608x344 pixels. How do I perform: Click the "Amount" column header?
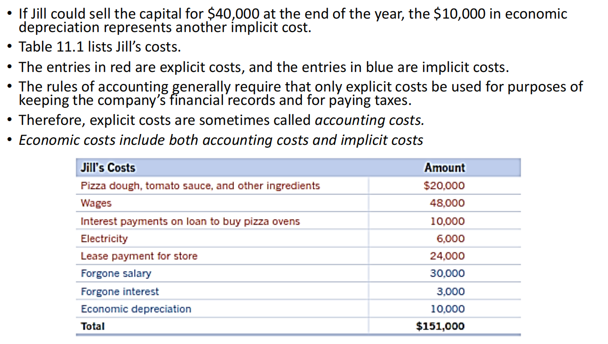point(444,168)
